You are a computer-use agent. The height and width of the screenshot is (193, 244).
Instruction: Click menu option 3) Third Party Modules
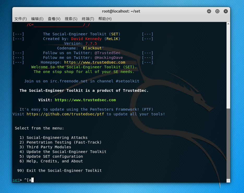[x=45, y=147]
